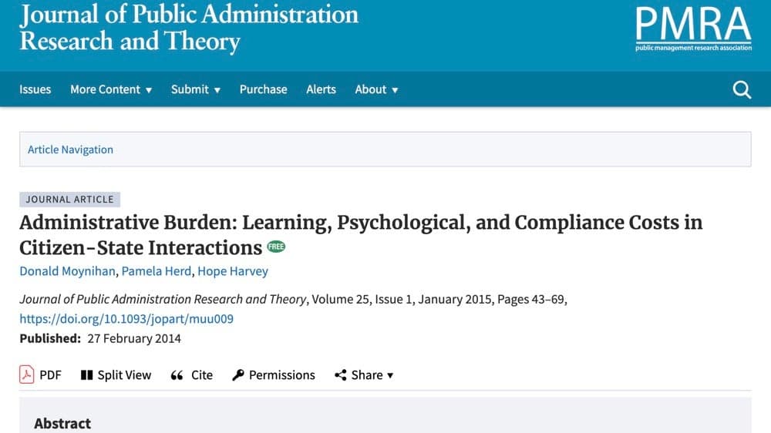Click the PMRA association logo
The width and height of the screenshot is (771, 433).
[x=693, y=29]
